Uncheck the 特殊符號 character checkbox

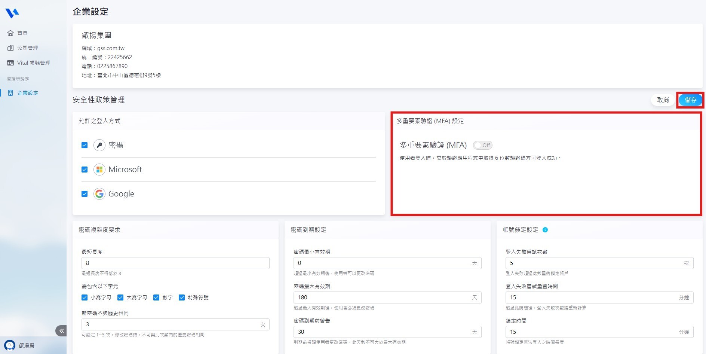(x=182, y=297)
